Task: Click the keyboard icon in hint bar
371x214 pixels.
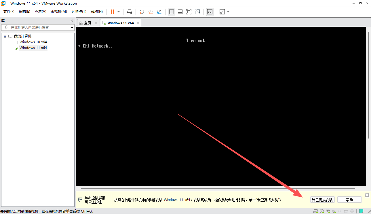Action: 81,200
